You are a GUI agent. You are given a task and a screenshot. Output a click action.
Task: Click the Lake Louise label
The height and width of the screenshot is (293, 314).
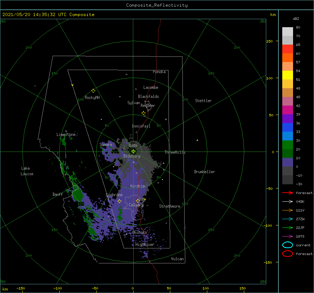coord(27,171)
